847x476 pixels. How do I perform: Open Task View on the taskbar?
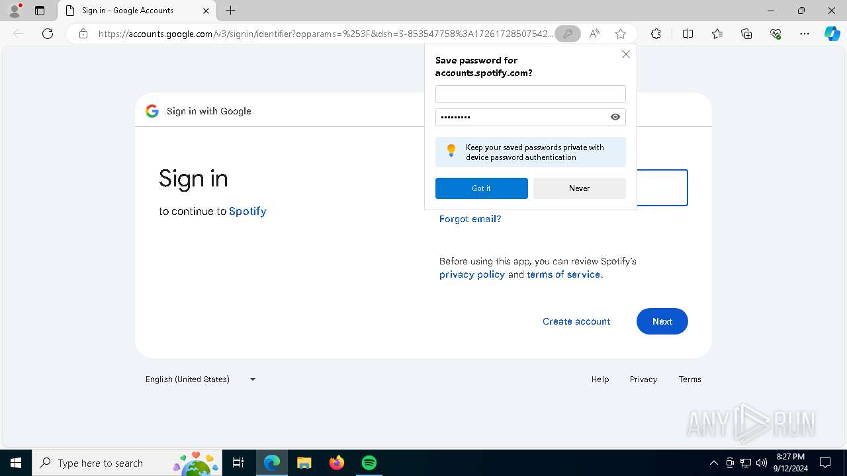[238, 463]
